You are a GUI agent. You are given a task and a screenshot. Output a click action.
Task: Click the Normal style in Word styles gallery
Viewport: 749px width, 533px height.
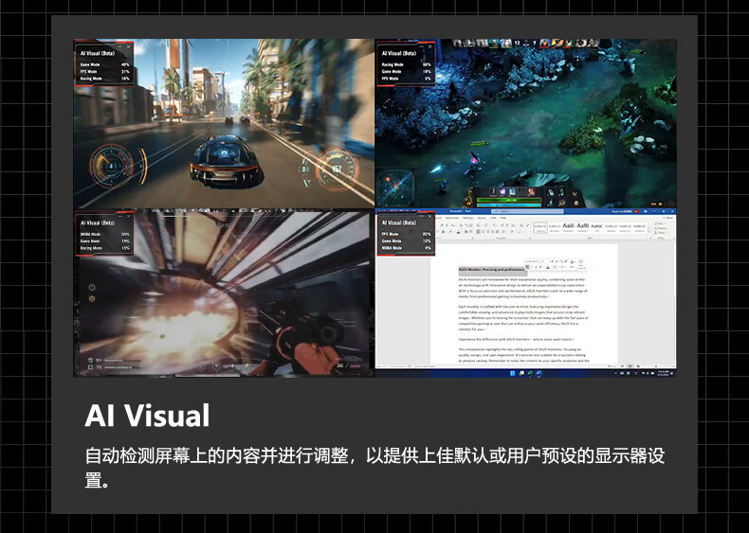tap(539, 227)
